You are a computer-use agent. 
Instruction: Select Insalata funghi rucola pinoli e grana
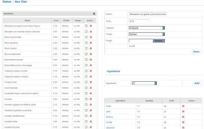coord(21,93)
